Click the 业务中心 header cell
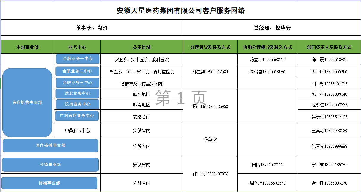The height and width of the screenshot is (192, 361). pyautogui.click(x=77, y=47)
